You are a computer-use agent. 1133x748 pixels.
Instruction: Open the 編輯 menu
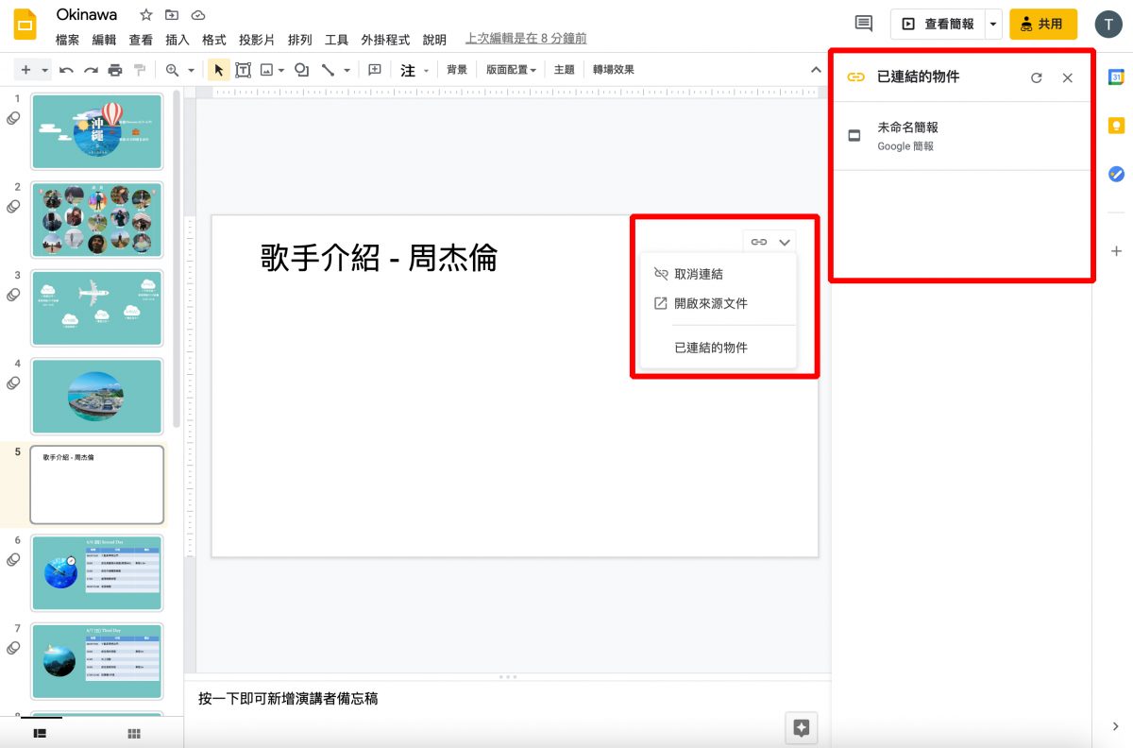click(104, 40)
